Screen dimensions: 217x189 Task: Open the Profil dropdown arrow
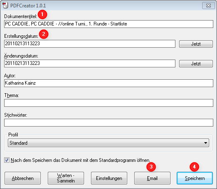[205, 143]
